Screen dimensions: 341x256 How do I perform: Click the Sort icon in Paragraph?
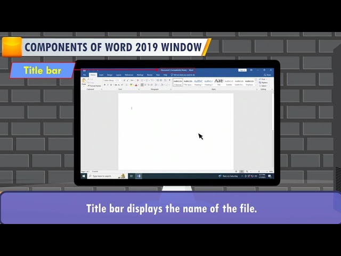pos(165,81)
